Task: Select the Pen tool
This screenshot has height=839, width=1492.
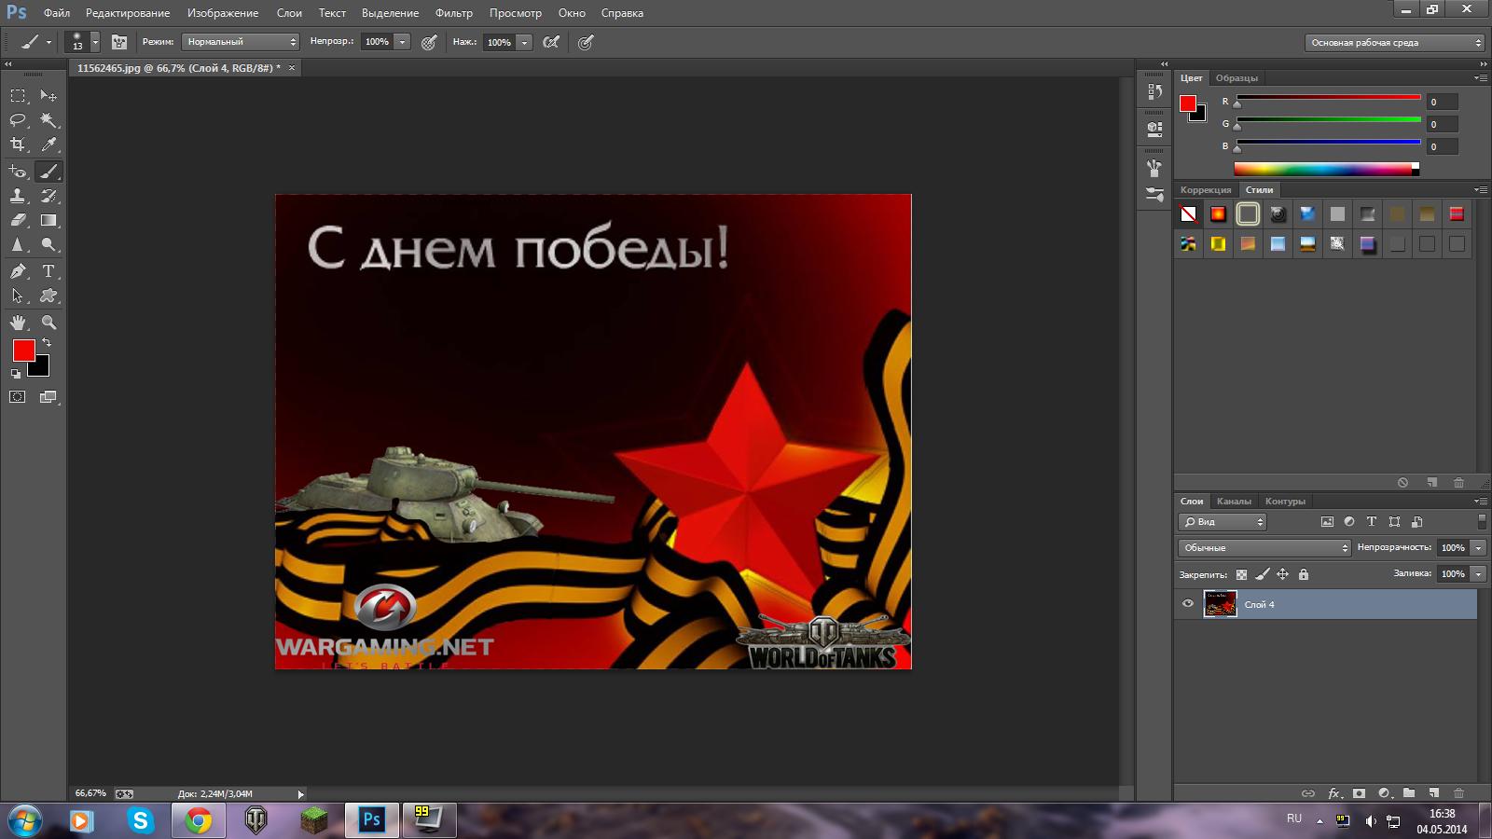Action: (18, 271)
